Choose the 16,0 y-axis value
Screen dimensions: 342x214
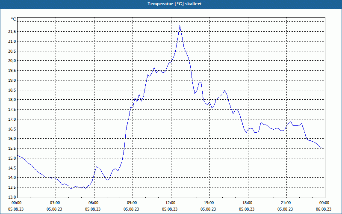[x=12, y=139]
